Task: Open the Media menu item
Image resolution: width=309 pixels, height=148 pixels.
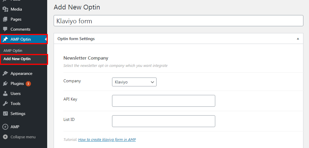Action: pos(24,9)
